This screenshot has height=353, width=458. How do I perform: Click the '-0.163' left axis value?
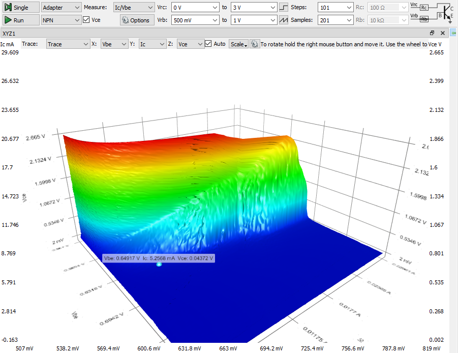[10, 340]
